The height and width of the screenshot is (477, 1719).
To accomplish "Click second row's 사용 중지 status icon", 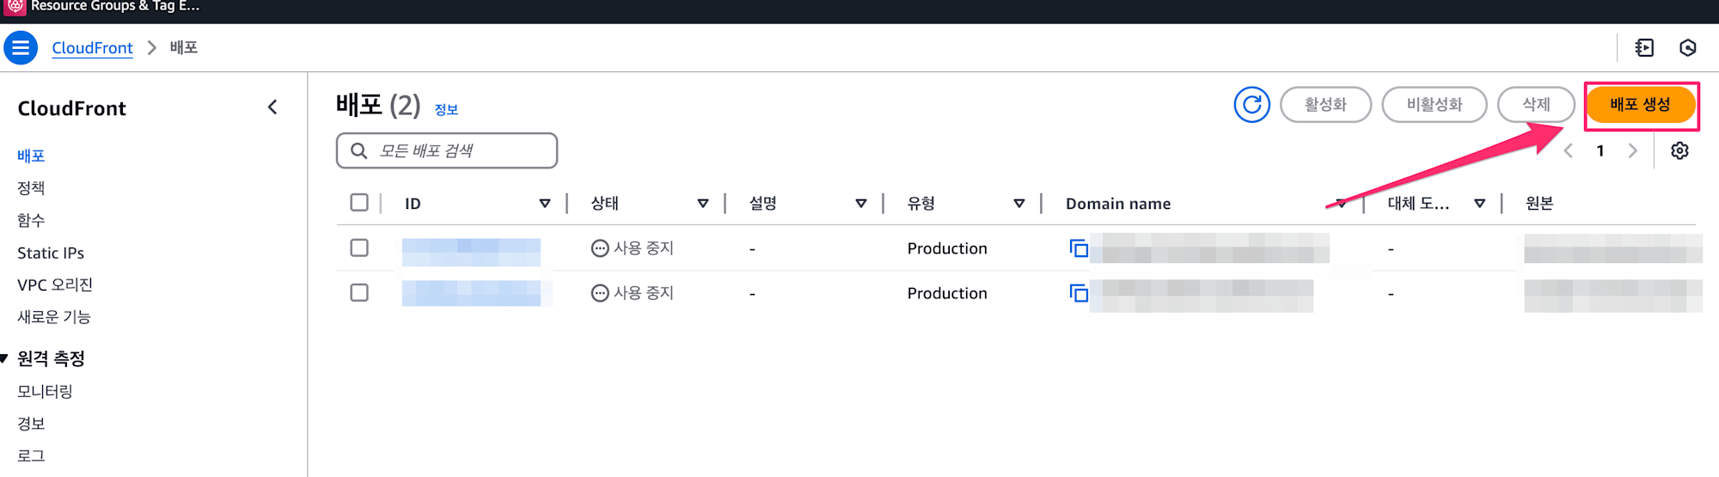I will pyautogui.click(x=600, y=293).
